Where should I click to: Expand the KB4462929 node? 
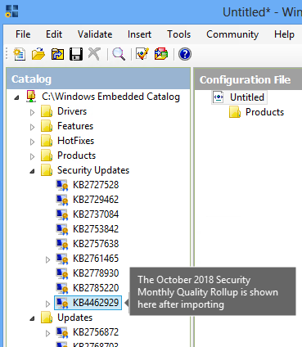(x=47, y=304)
